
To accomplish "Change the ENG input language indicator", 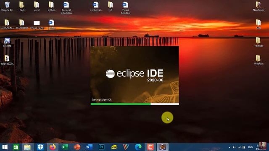I will tap(251, 147).
